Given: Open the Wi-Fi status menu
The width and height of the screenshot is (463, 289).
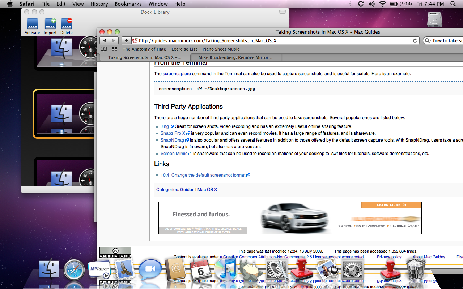Looking at the screenshot, I should point(383,4).
